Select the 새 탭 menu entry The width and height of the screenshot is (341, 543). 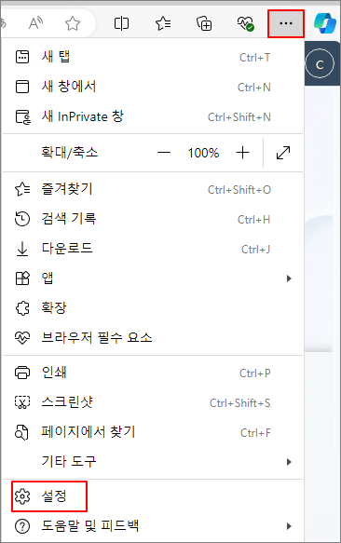point(153,57)
